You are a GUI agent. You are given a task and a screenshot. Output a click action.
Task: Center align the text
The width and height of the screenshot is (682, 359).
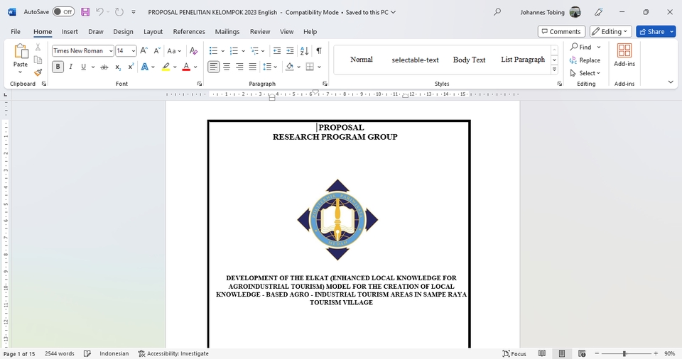tap(227, 67)
